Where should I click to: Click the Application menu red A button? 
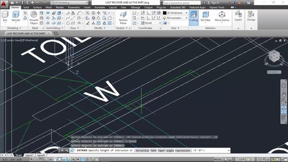pyautogui.click(x=4, y=4)
